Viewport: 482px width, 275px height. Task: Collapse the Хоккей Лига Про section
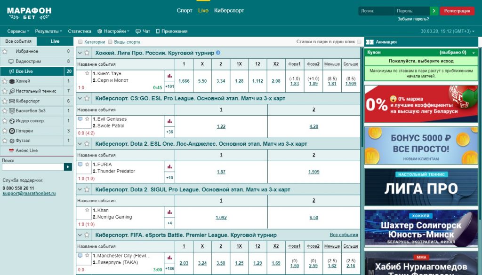[x=80, y=53]
